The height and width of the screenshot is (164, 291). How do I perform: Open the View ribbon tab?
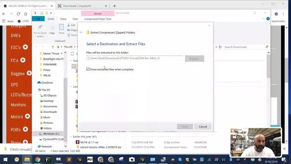(x=75, y=19)
